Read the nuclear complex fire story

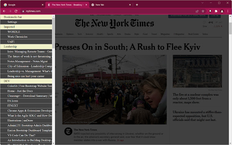tap(196, 98)
